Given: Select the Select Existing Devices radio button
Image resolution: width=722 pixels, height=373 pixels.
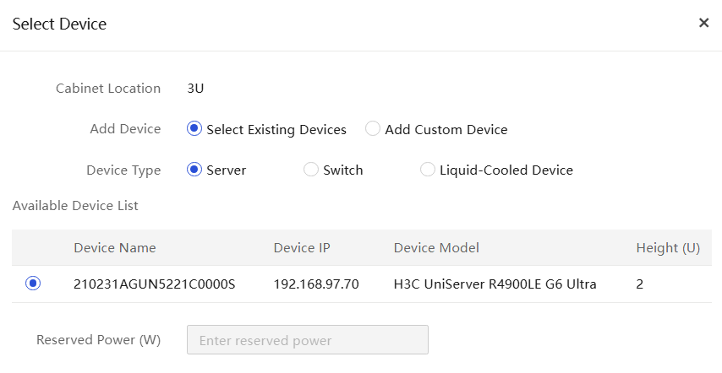Looking at the screenshot, I should 194,129.
